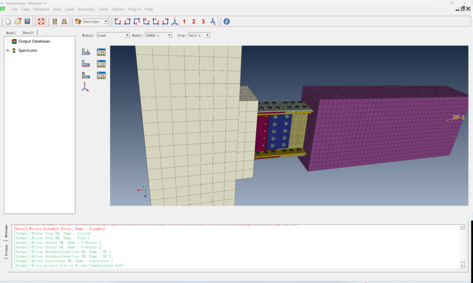Image resolution: width=473 pixels, height=283 pixels.
Task: Open the load manager table icon
Action: click(x=101, y=52)
